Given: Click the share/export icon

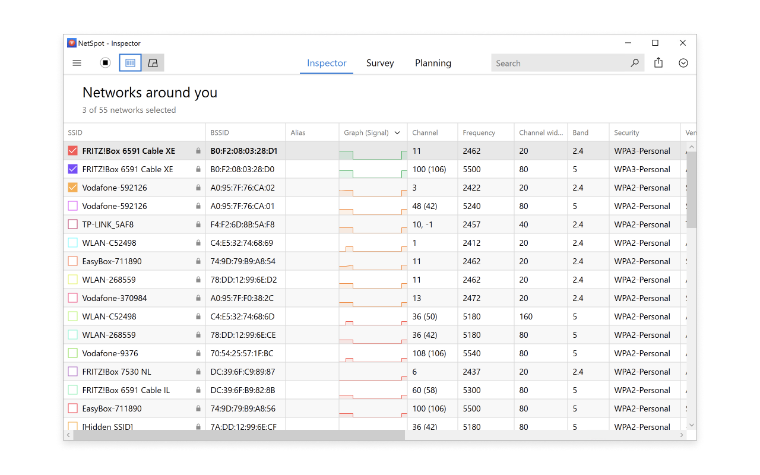Looking at the screenshot, I should [x=658, y=63].
